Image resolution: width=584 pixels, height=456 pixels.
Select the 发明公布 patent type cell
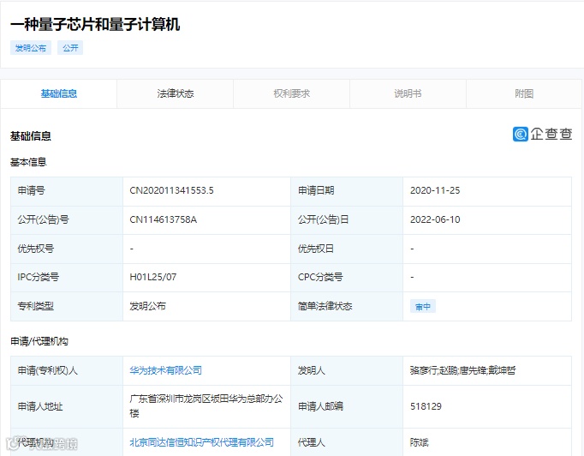(x=206, y=306)
